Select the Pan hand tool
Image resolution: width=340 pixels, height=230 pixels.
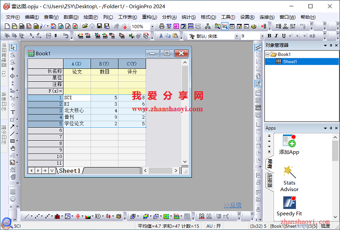(x=12, y=148)
